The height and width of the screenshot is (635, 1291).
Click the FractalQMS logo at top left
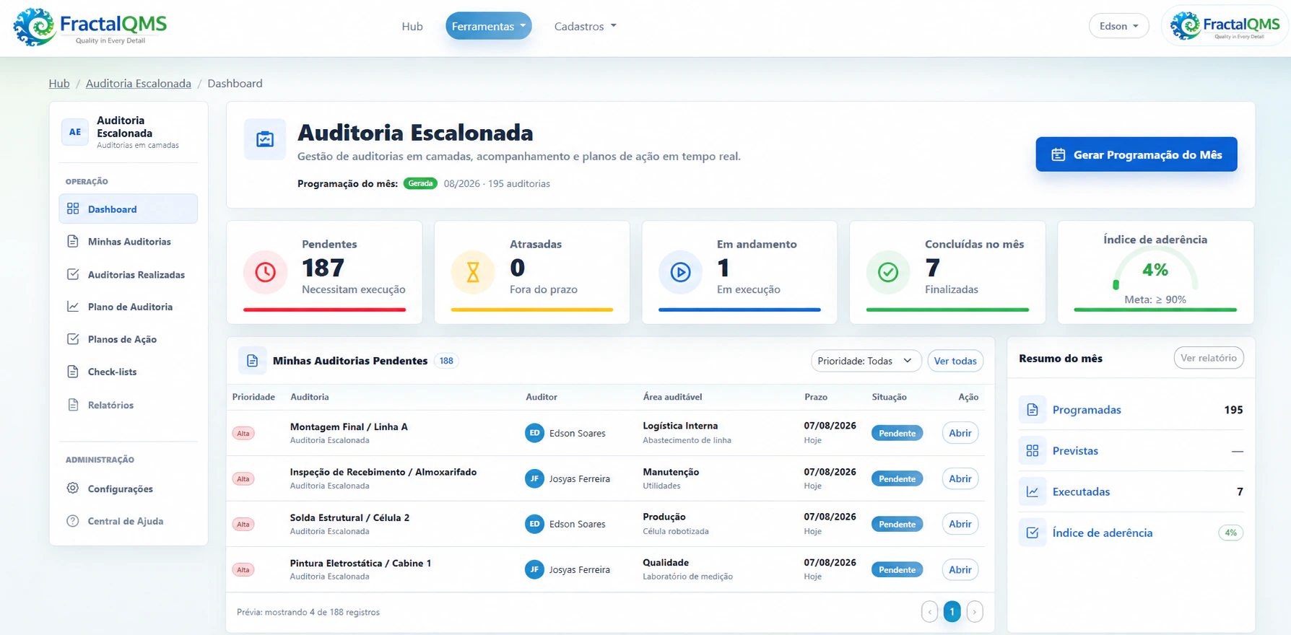pyautogui.click(x=90, y=27)
